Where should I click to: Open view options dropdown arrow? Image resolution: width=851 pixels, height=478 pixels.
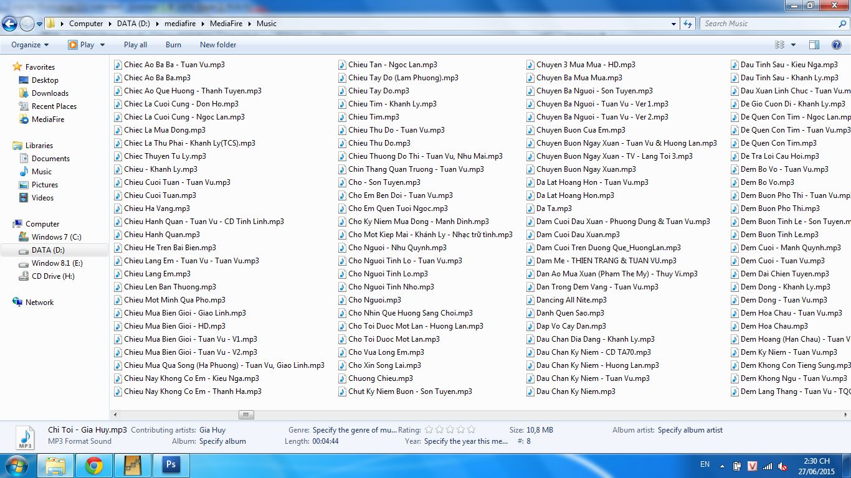[x=793, y=45]
